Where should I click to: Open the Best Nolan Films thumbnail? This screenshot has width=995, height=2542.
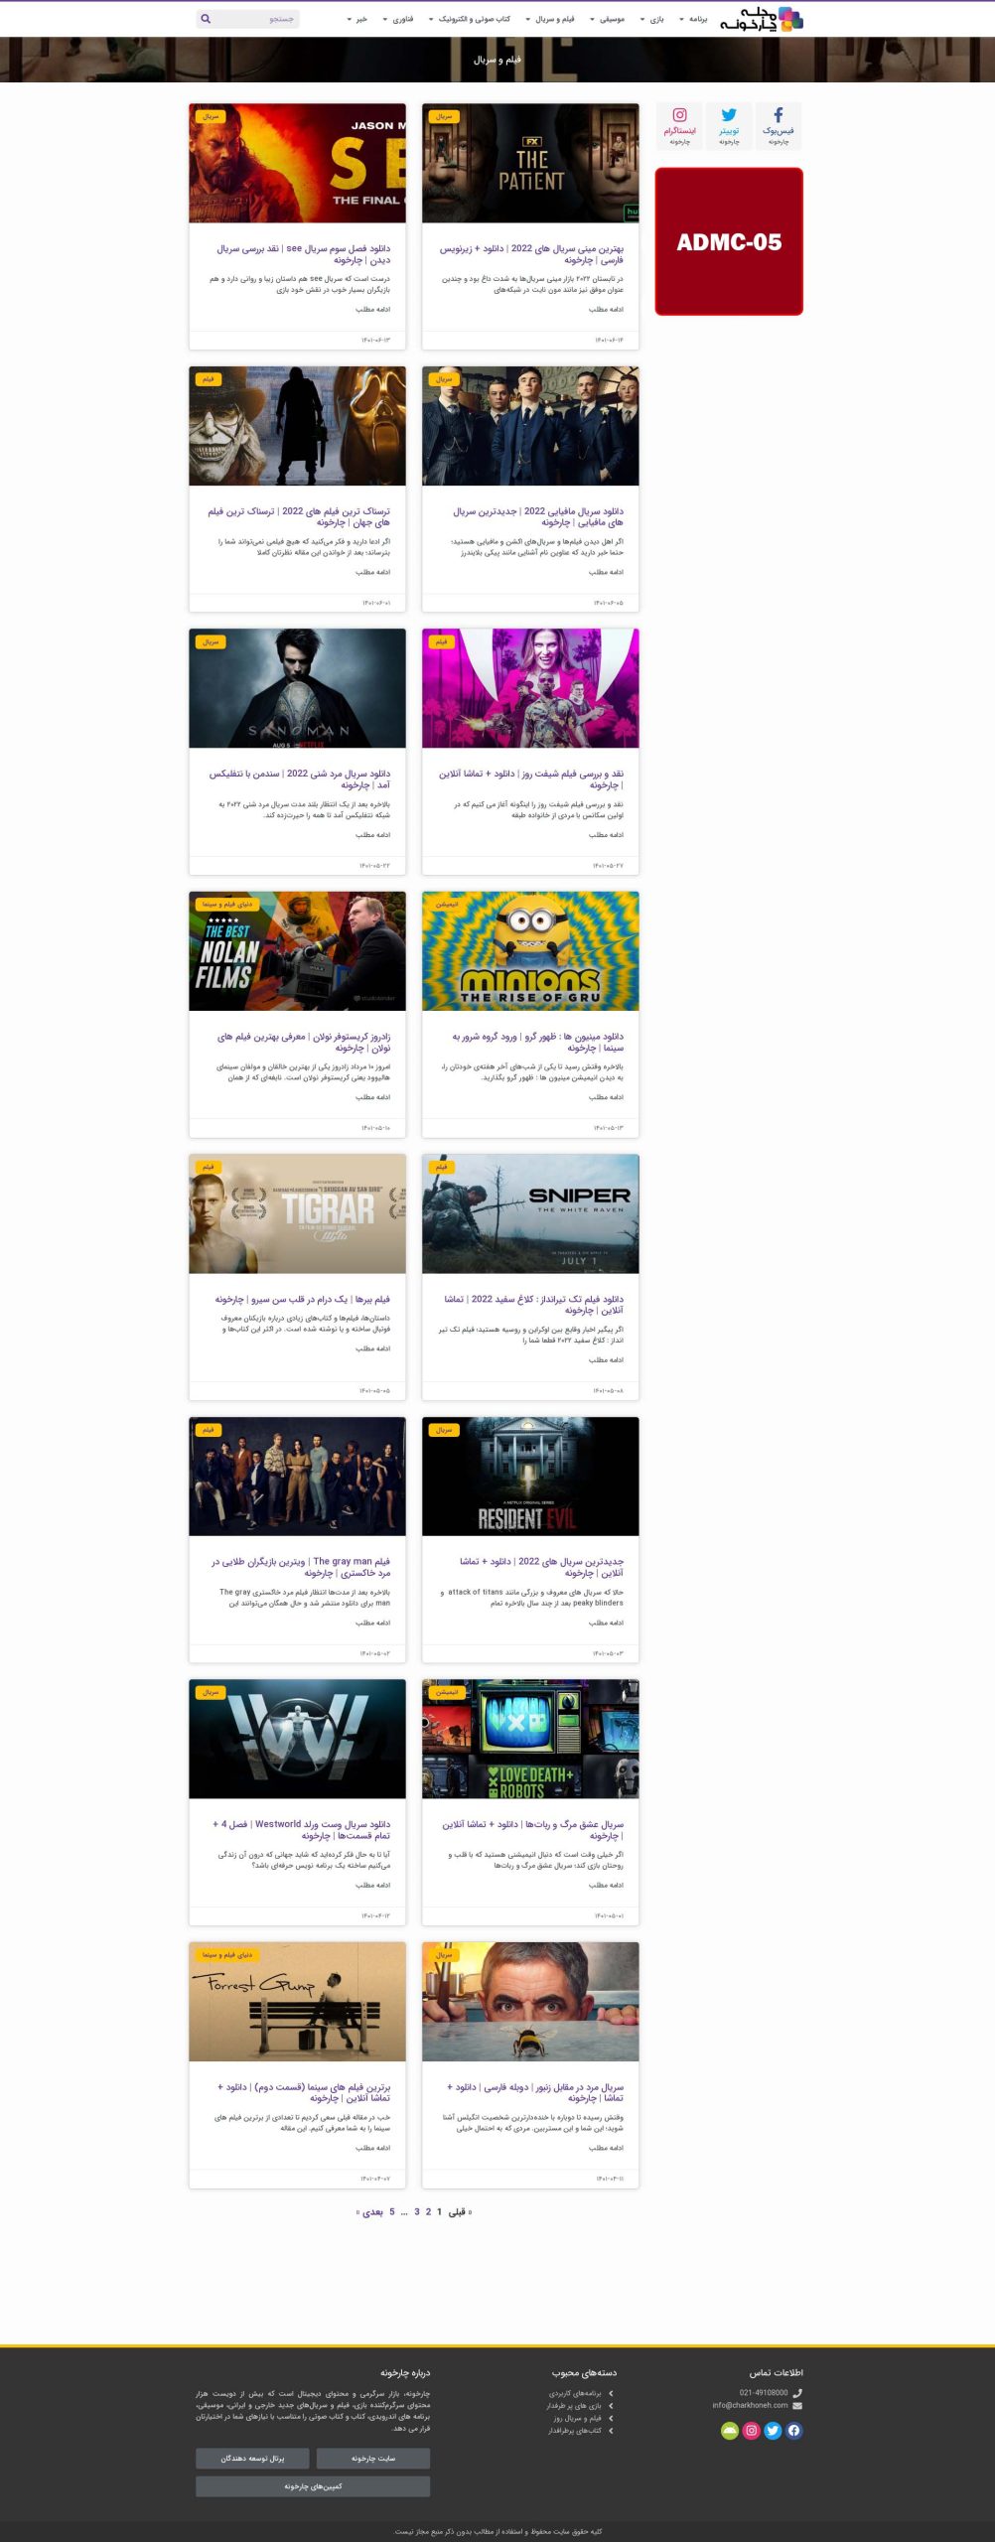pos(297,951)
